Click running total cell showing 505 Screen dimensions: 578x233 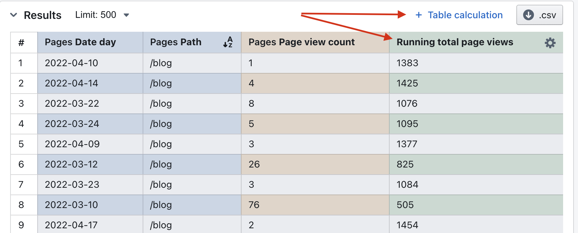405,205
